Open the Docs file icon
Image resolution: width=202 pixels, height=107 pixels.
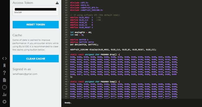[4, 80]
